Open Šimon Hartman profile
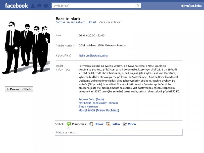204x153 pixels. pos(88,106)
